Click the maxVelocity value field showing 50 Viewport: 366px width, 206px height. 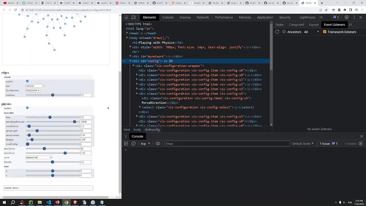85,149
